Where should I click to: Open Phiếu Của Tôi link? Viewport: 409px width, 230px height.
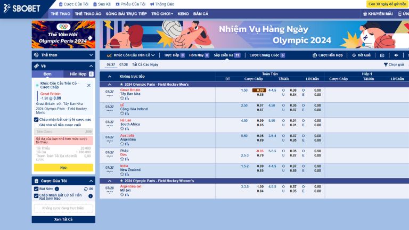130,4
